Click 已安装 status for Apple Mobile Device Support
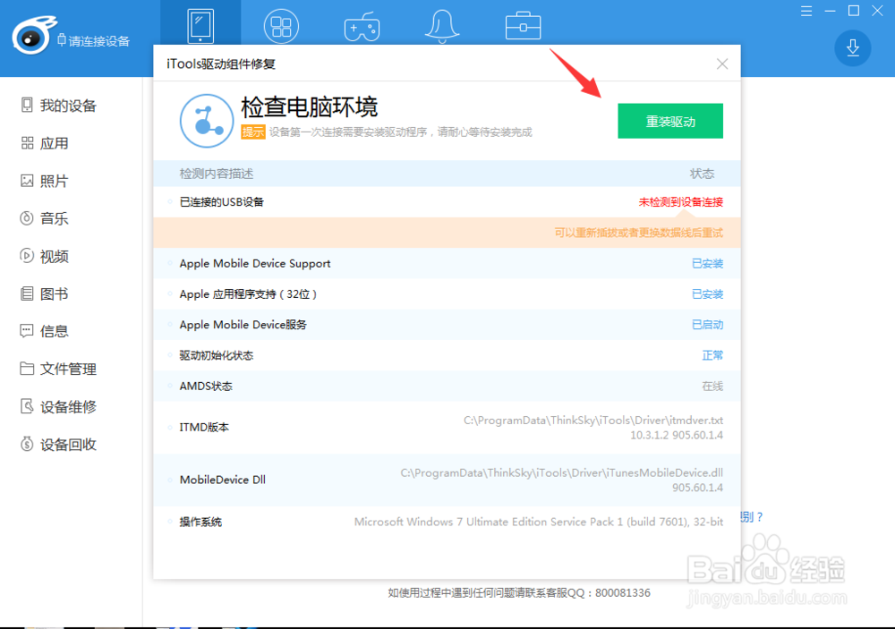 tap(707, 264)
